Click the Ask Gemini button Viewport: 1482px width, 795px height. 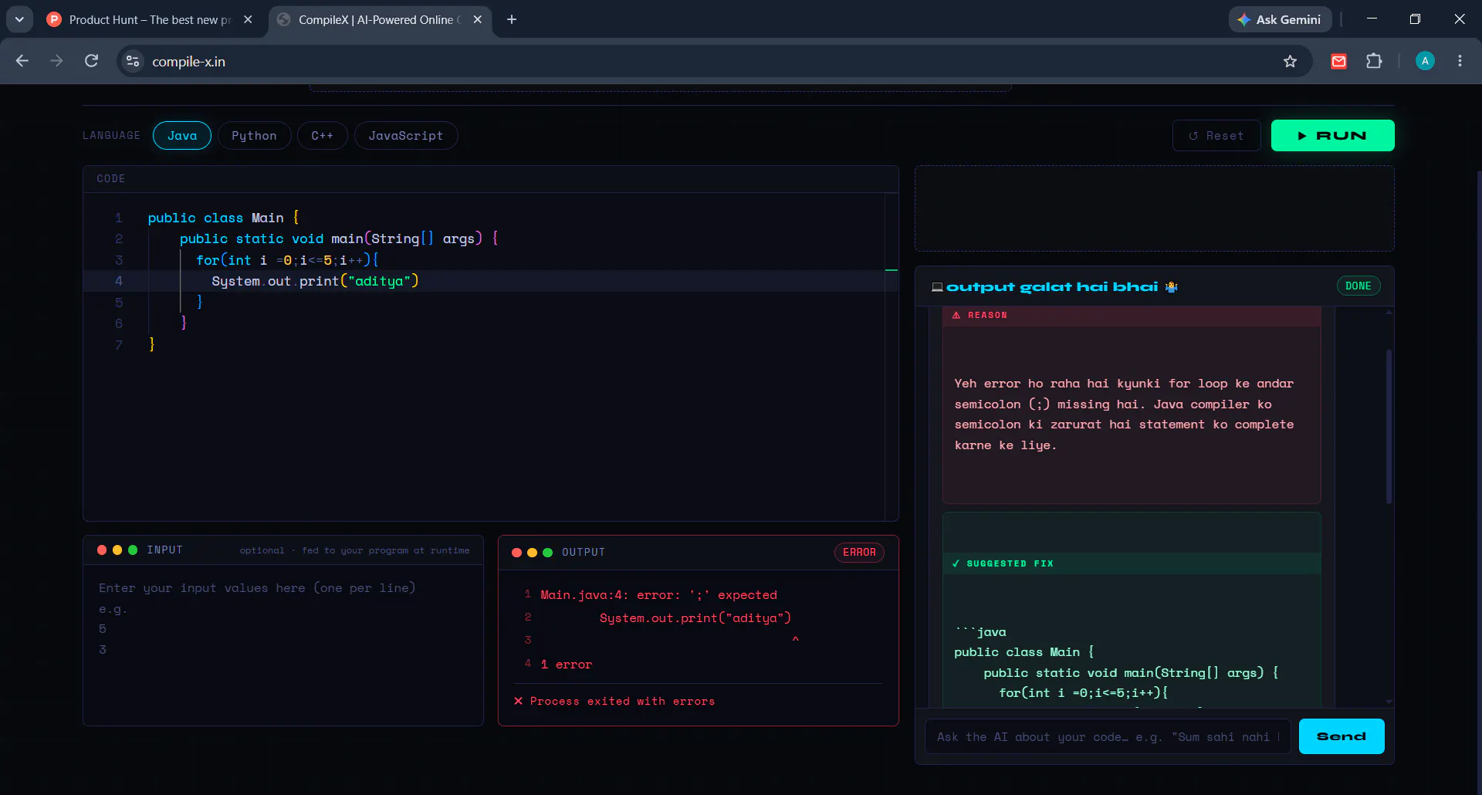(x=1280, y=19)
